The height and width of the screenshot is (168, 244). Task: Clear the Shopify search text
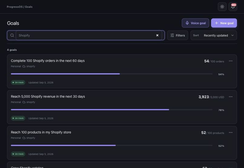(157, 35)
